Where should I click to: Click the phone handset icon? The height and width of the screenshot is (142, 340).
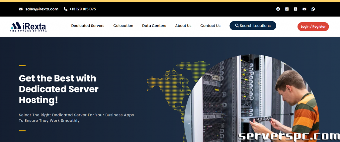tap(65, 9)
